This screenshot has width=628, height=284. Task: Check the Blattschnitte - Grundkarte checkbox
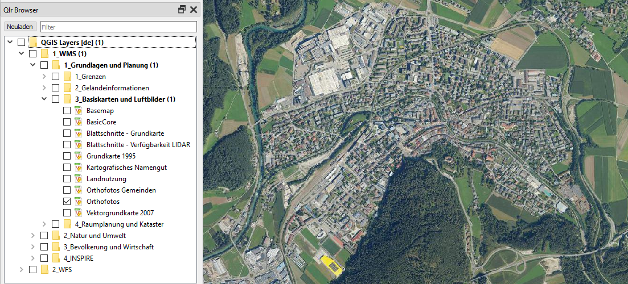pos(67,133)
